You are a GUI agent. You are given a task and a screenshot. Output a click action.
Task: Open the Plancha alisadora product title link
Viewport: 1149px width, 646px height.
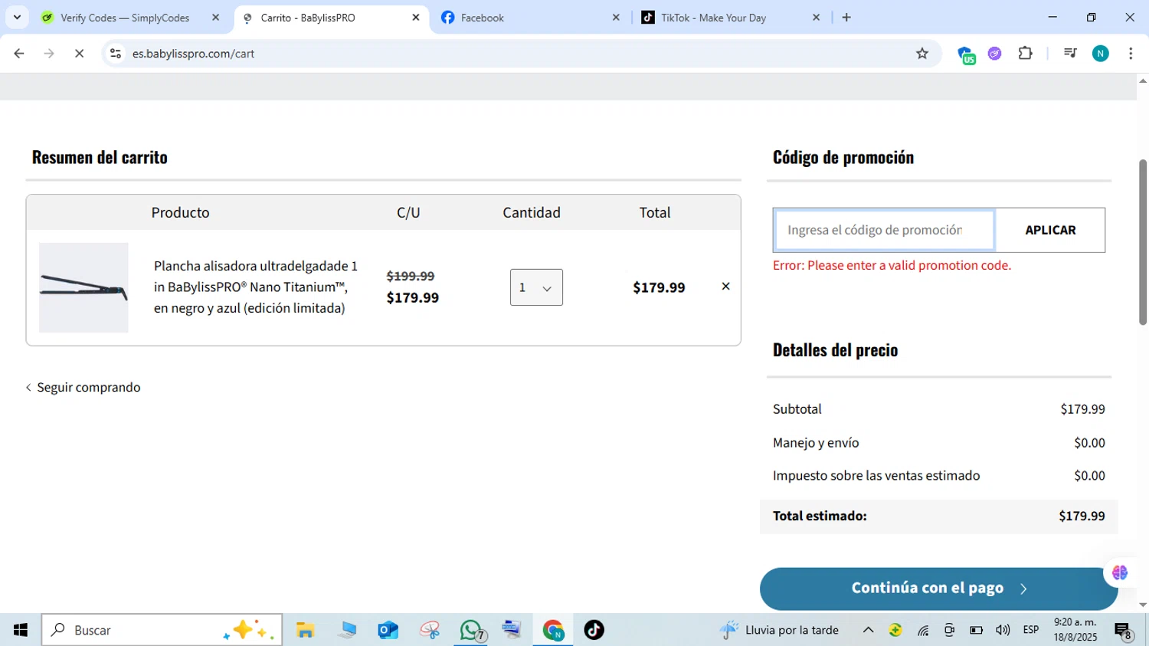[x=256, y=287]
